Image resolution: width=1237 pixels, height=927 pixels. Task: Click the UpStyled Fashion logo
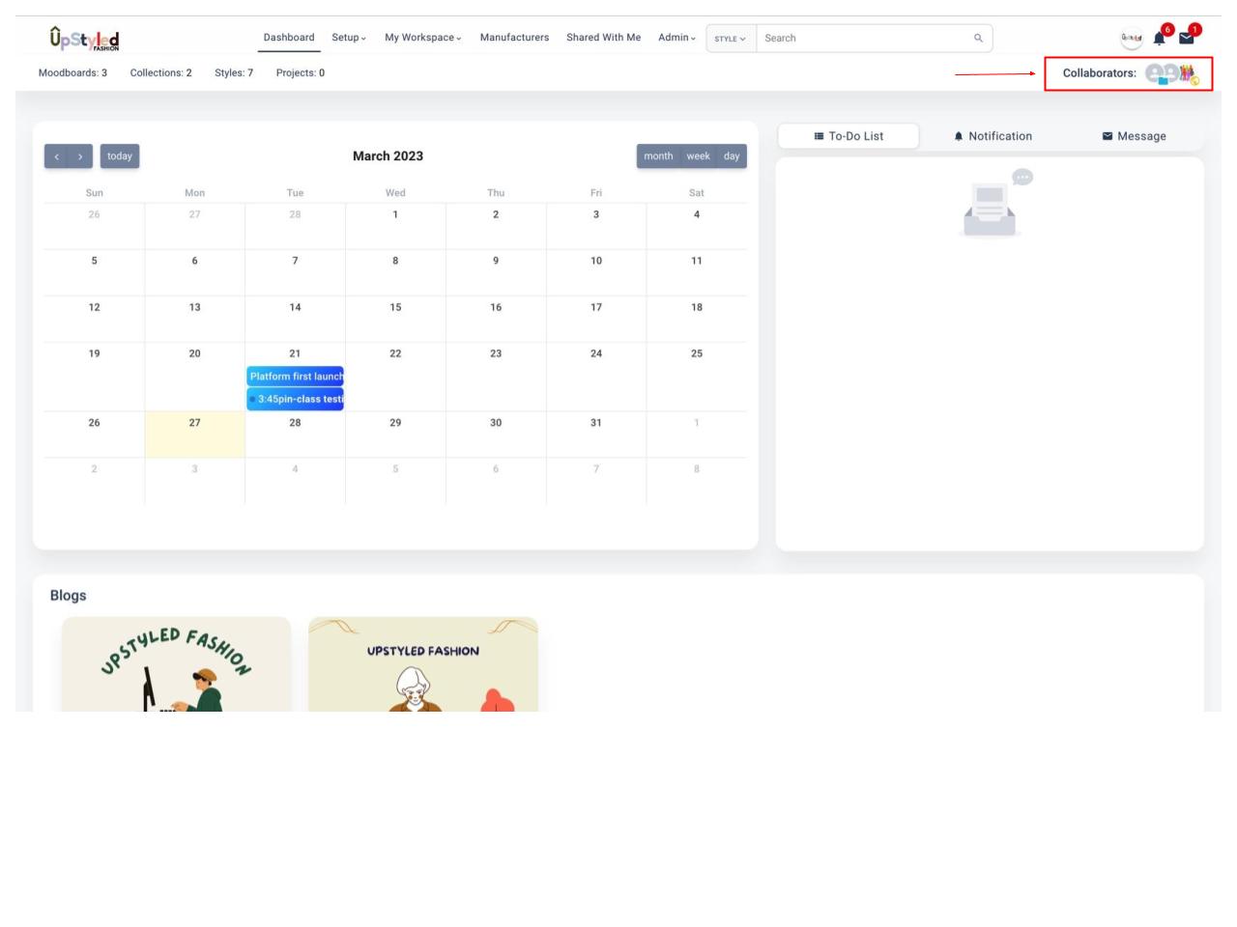pyautogui.click(x=84, y=39)
